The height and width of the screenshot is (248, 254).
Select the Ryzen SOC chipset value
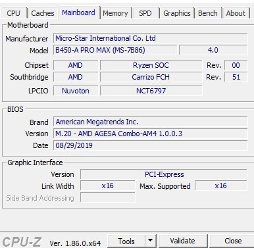[x=151, y=65]
